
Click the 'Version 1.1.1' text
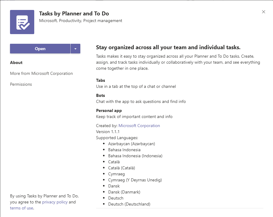click(x=108, y=132)
